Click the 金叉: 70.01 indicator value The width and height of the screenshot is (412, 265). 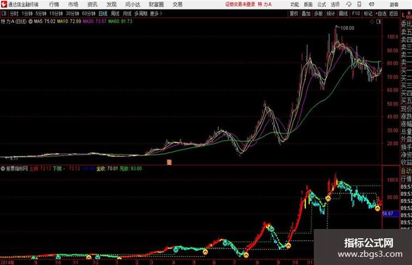[107, 169]
